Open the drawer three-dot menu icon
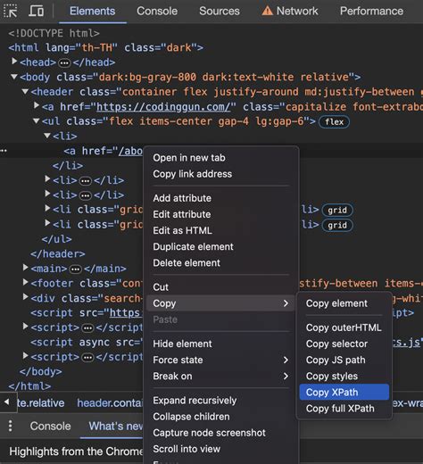 [x=11, y=426]
